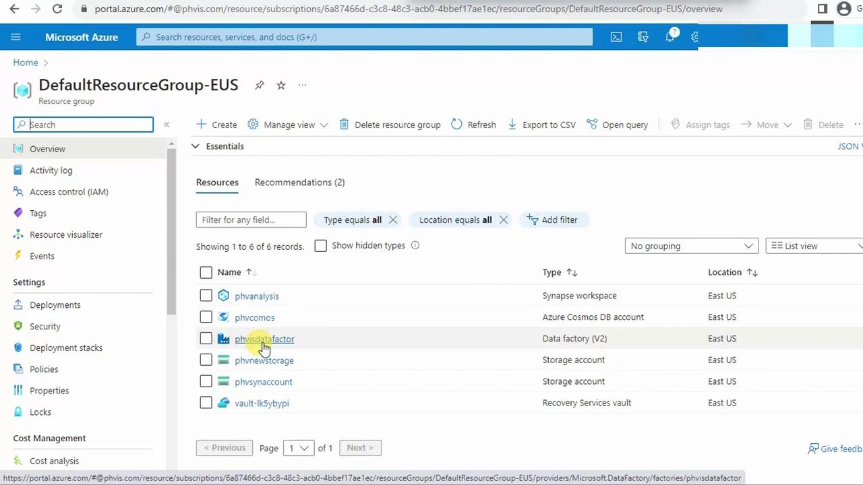Toggle Show hidden types checkbox
This screenshot has width=863, height=485.
(321, 246)
